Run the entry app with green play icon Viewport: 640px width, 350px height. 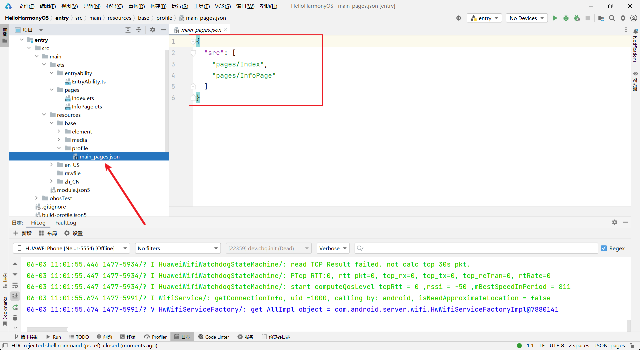point(555,18)
